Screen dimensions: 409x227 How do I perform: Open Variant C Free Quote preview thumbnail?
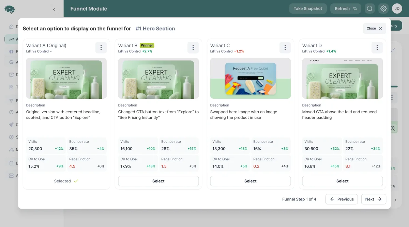(x=251, y=78)
